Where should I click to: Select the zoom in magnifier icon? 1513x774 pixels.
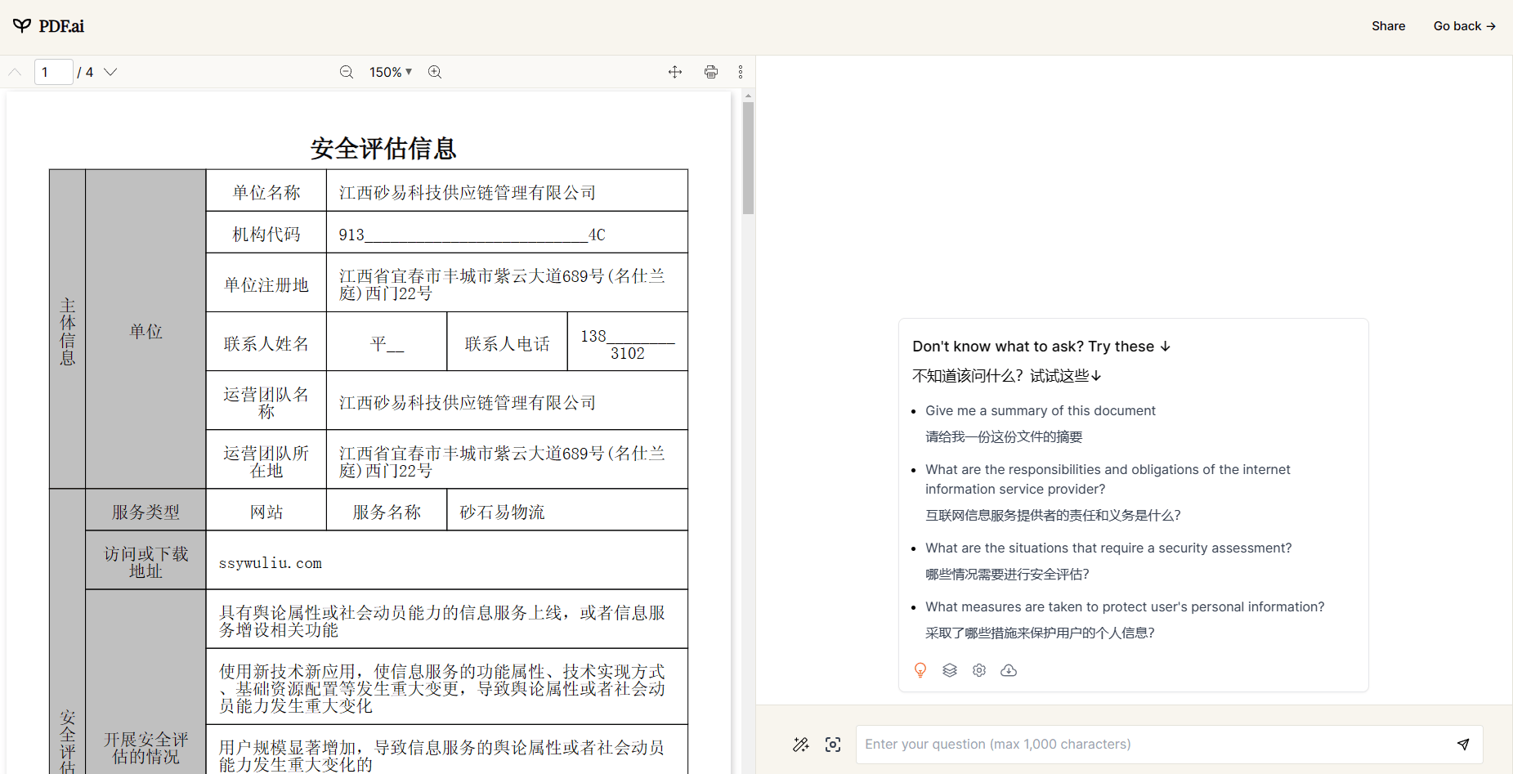click(435, 72)
